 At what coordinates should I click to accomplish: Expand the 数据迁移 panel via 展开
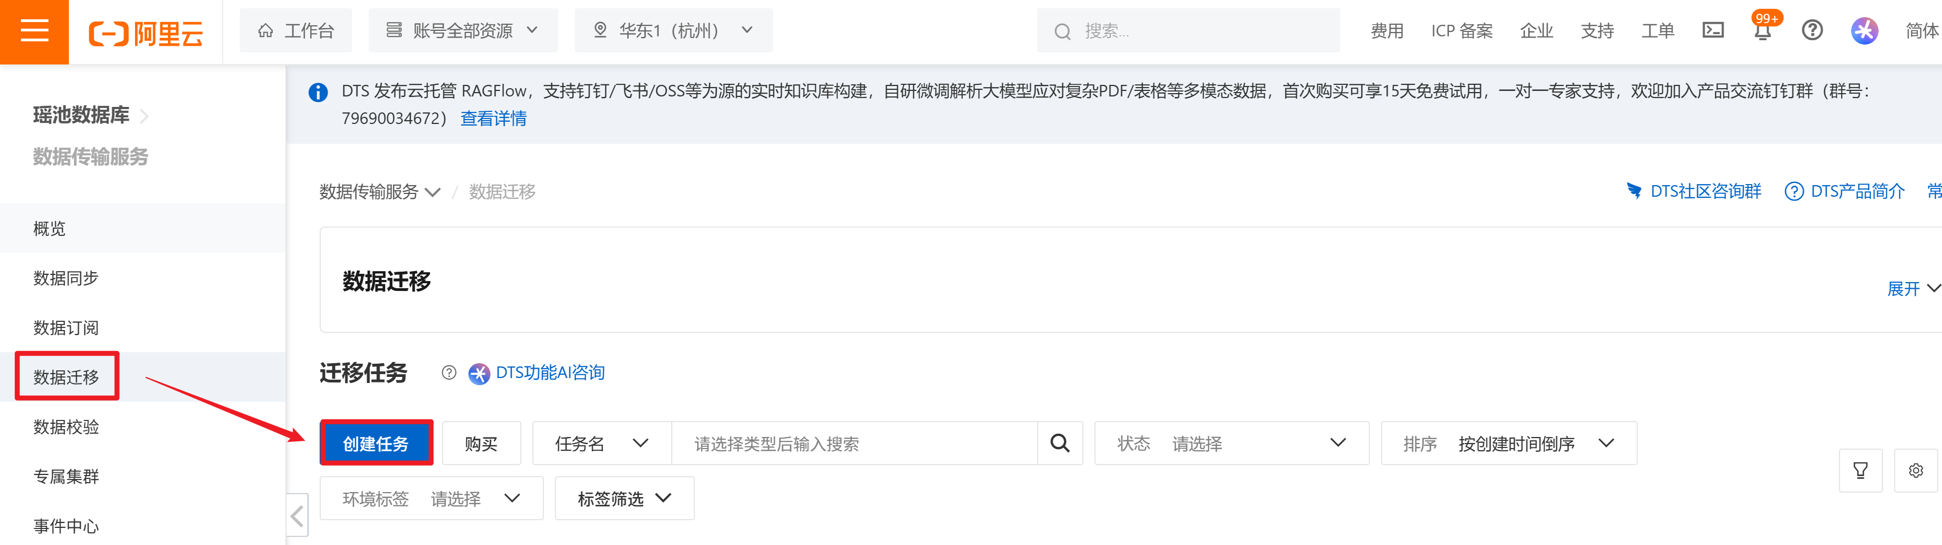coord(1913,289)
